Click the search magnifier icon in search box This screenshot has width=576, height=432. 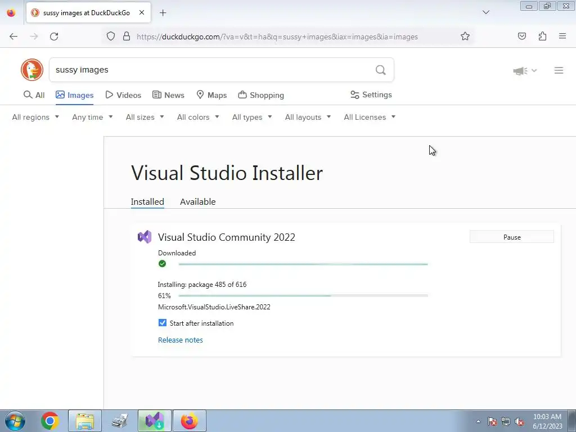(x=381, y=70)
